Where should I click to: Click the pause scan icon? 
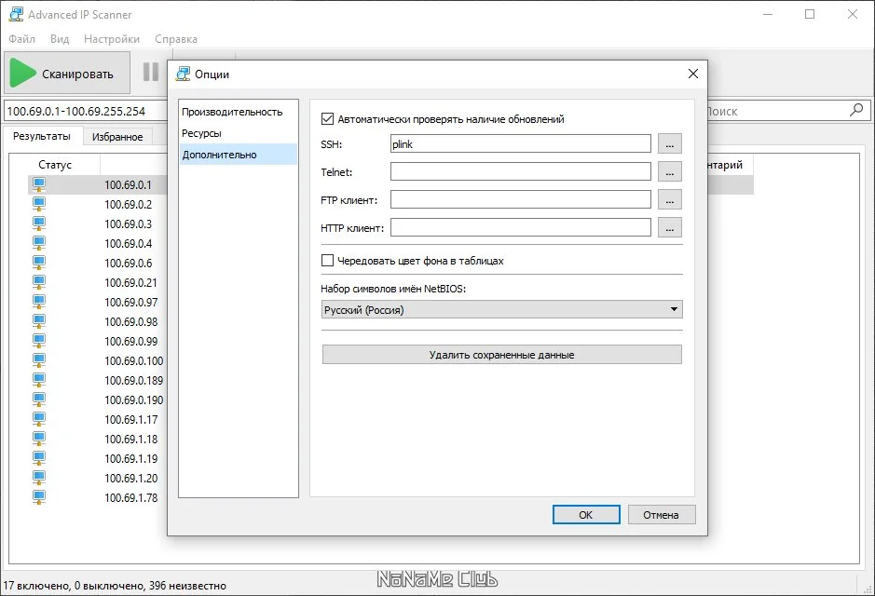click(x=151, y=72)
